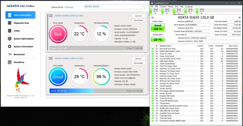Click 'Attribute Name' column header
243x126 pixels.
(x=166, y=46)
